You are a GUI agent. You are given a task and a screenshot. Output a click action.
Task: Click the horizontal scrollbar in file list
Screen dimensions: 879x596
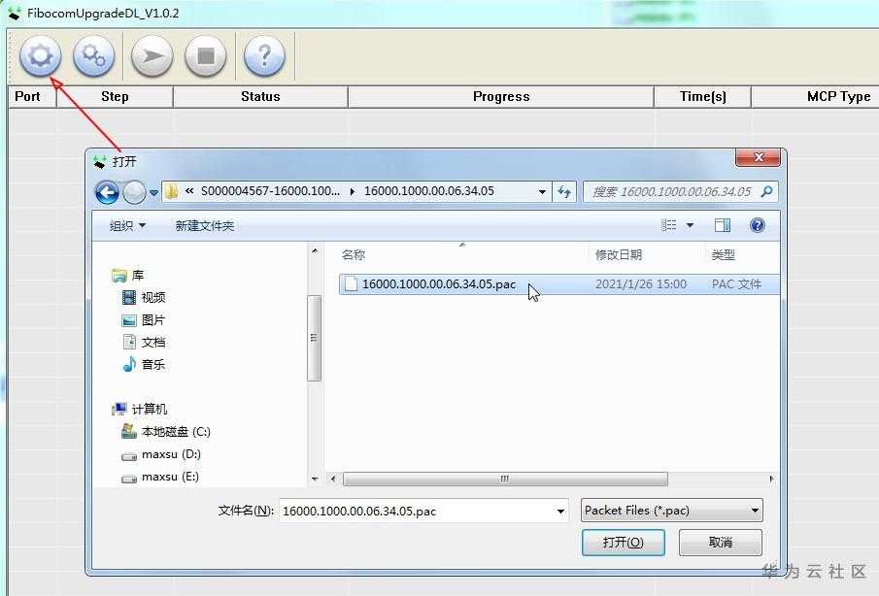tap(505, 479)
